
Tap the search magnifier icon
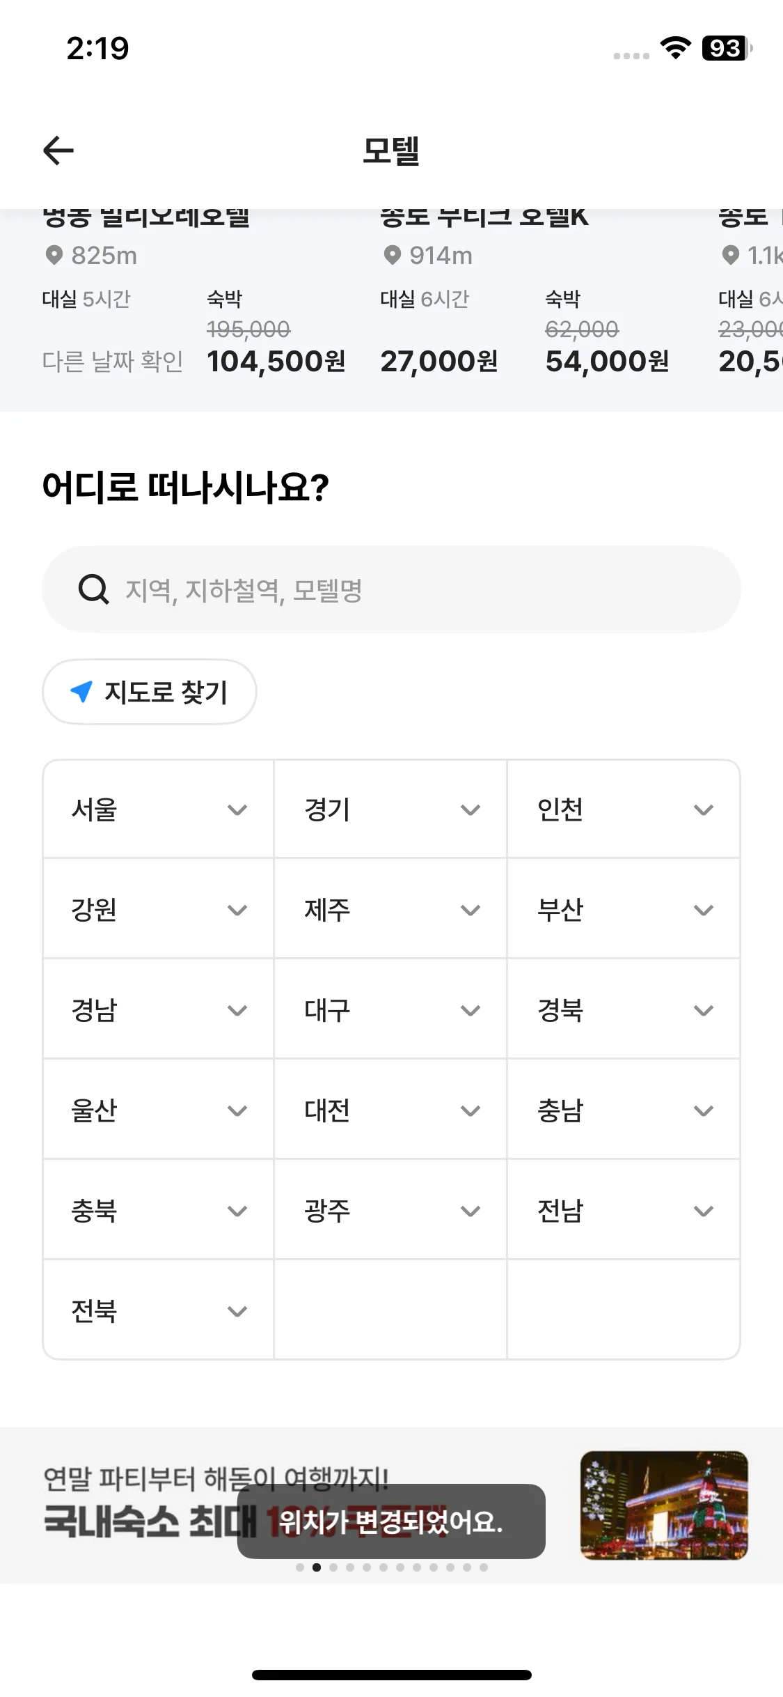pyautogui.click(x=93, y=589)
